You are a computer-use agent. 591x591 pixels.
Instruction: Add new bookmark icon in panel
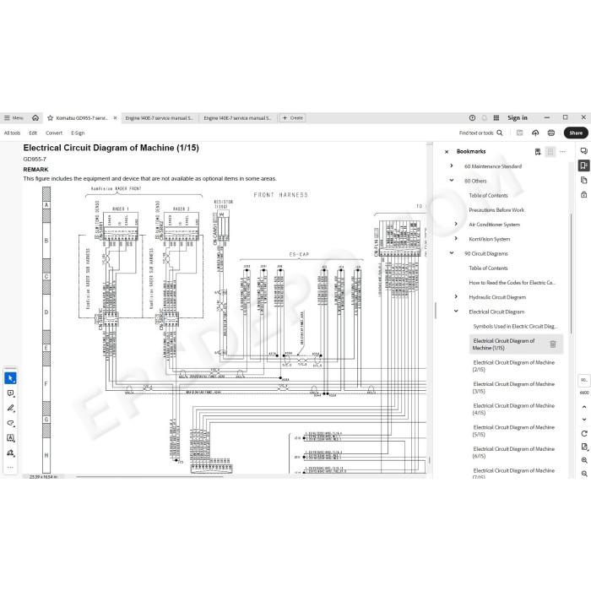pos(538,151)
